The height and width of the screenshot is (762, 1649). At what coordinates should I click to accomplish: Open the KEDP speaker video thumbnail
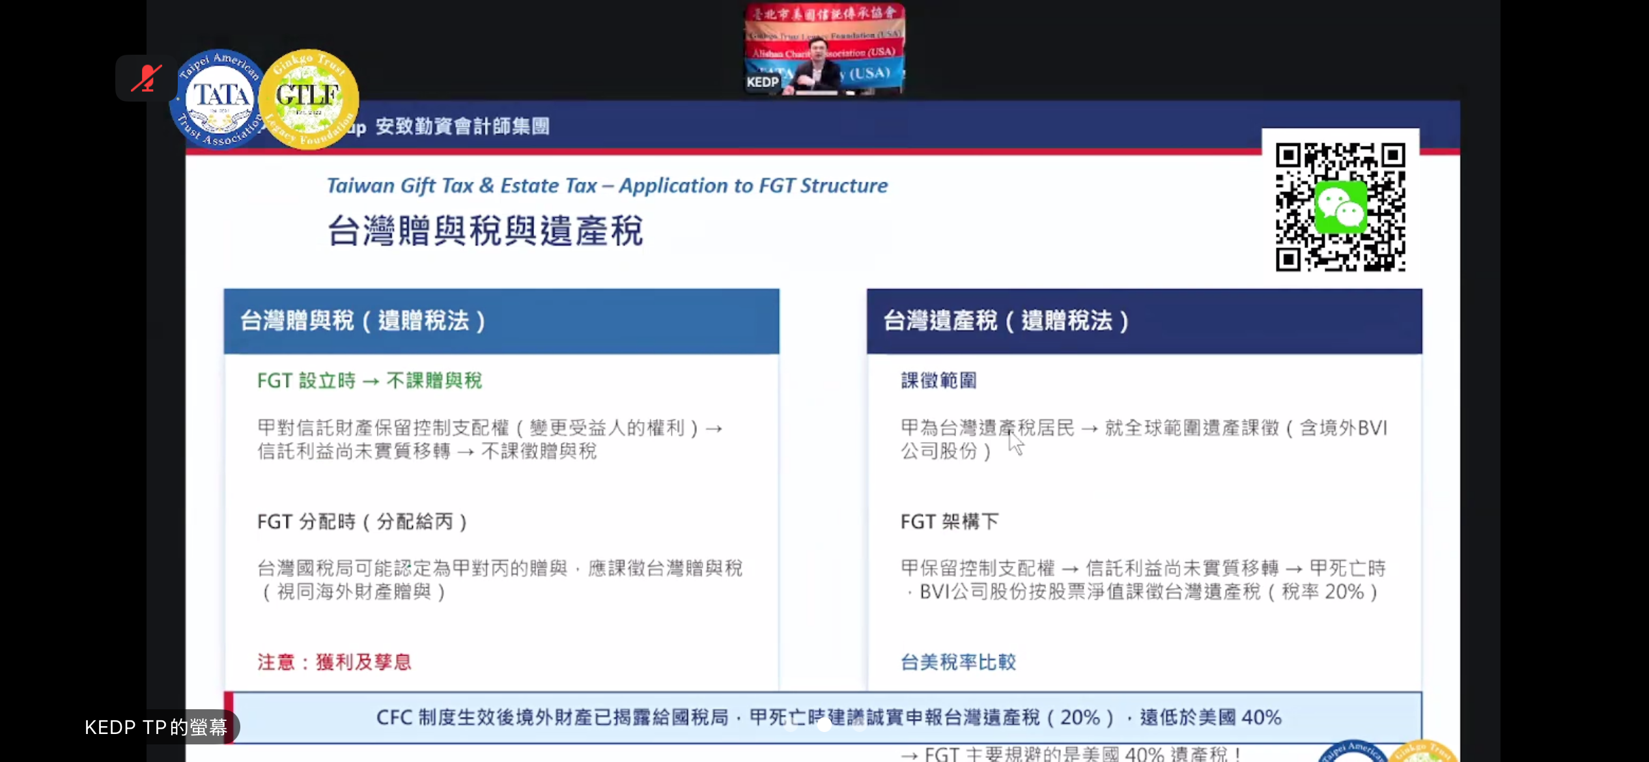coord(824,49)
